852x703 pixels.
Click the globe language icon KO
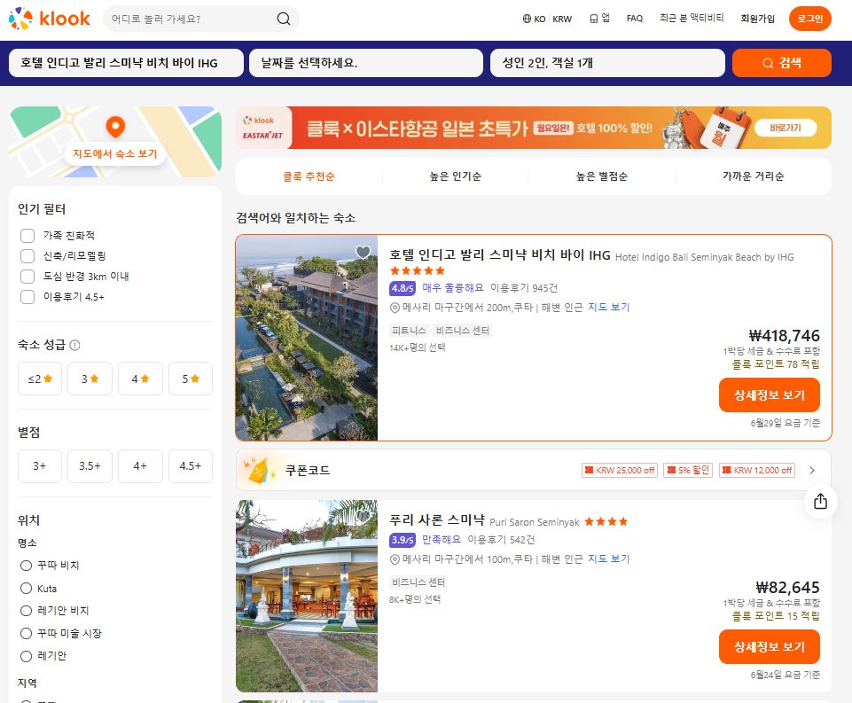[527, 19]
